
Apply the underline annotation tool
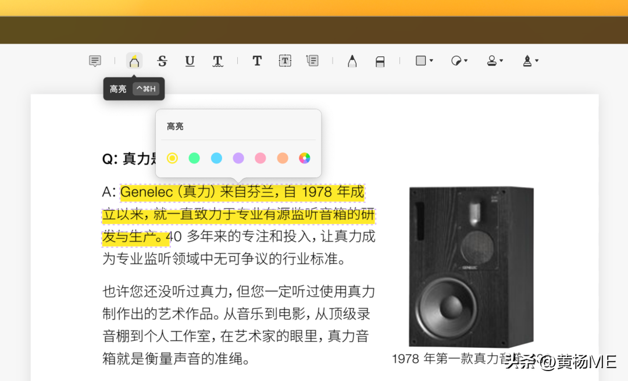[x=190, y=61]
